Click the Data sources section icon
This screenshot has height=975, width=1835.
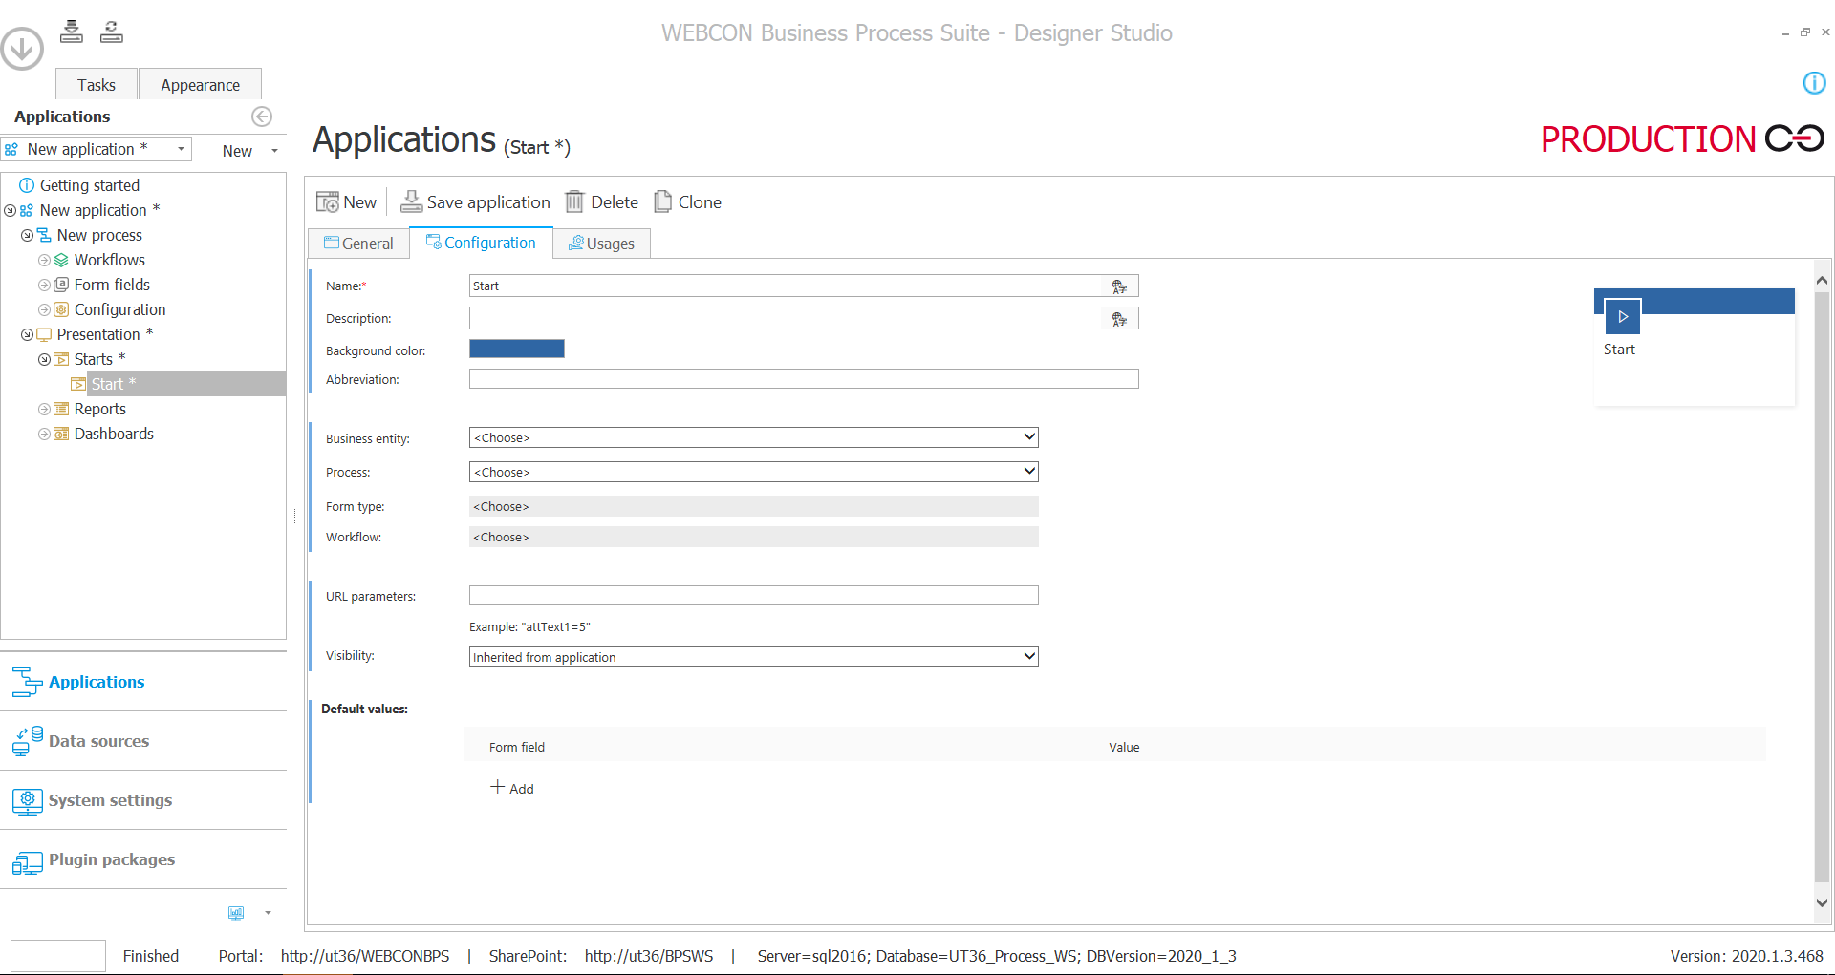point(27,741)
